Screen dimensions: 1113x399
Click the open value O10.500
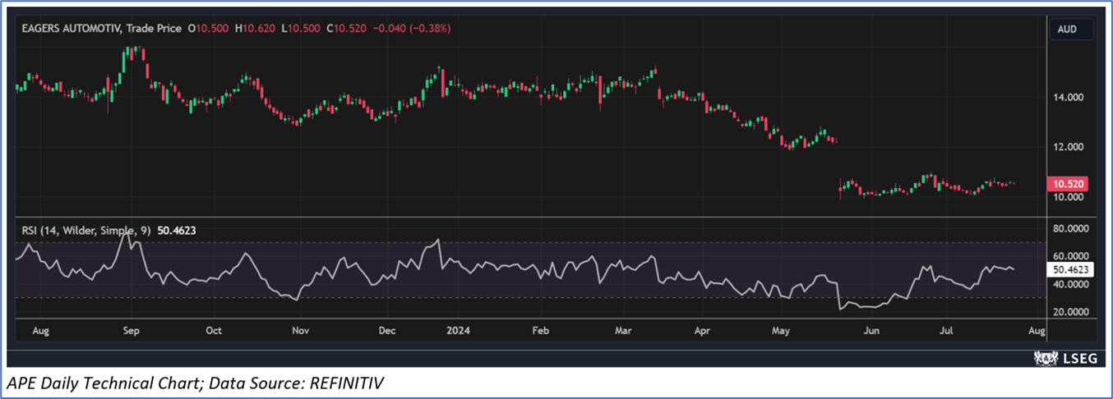[x=209, y=29]
